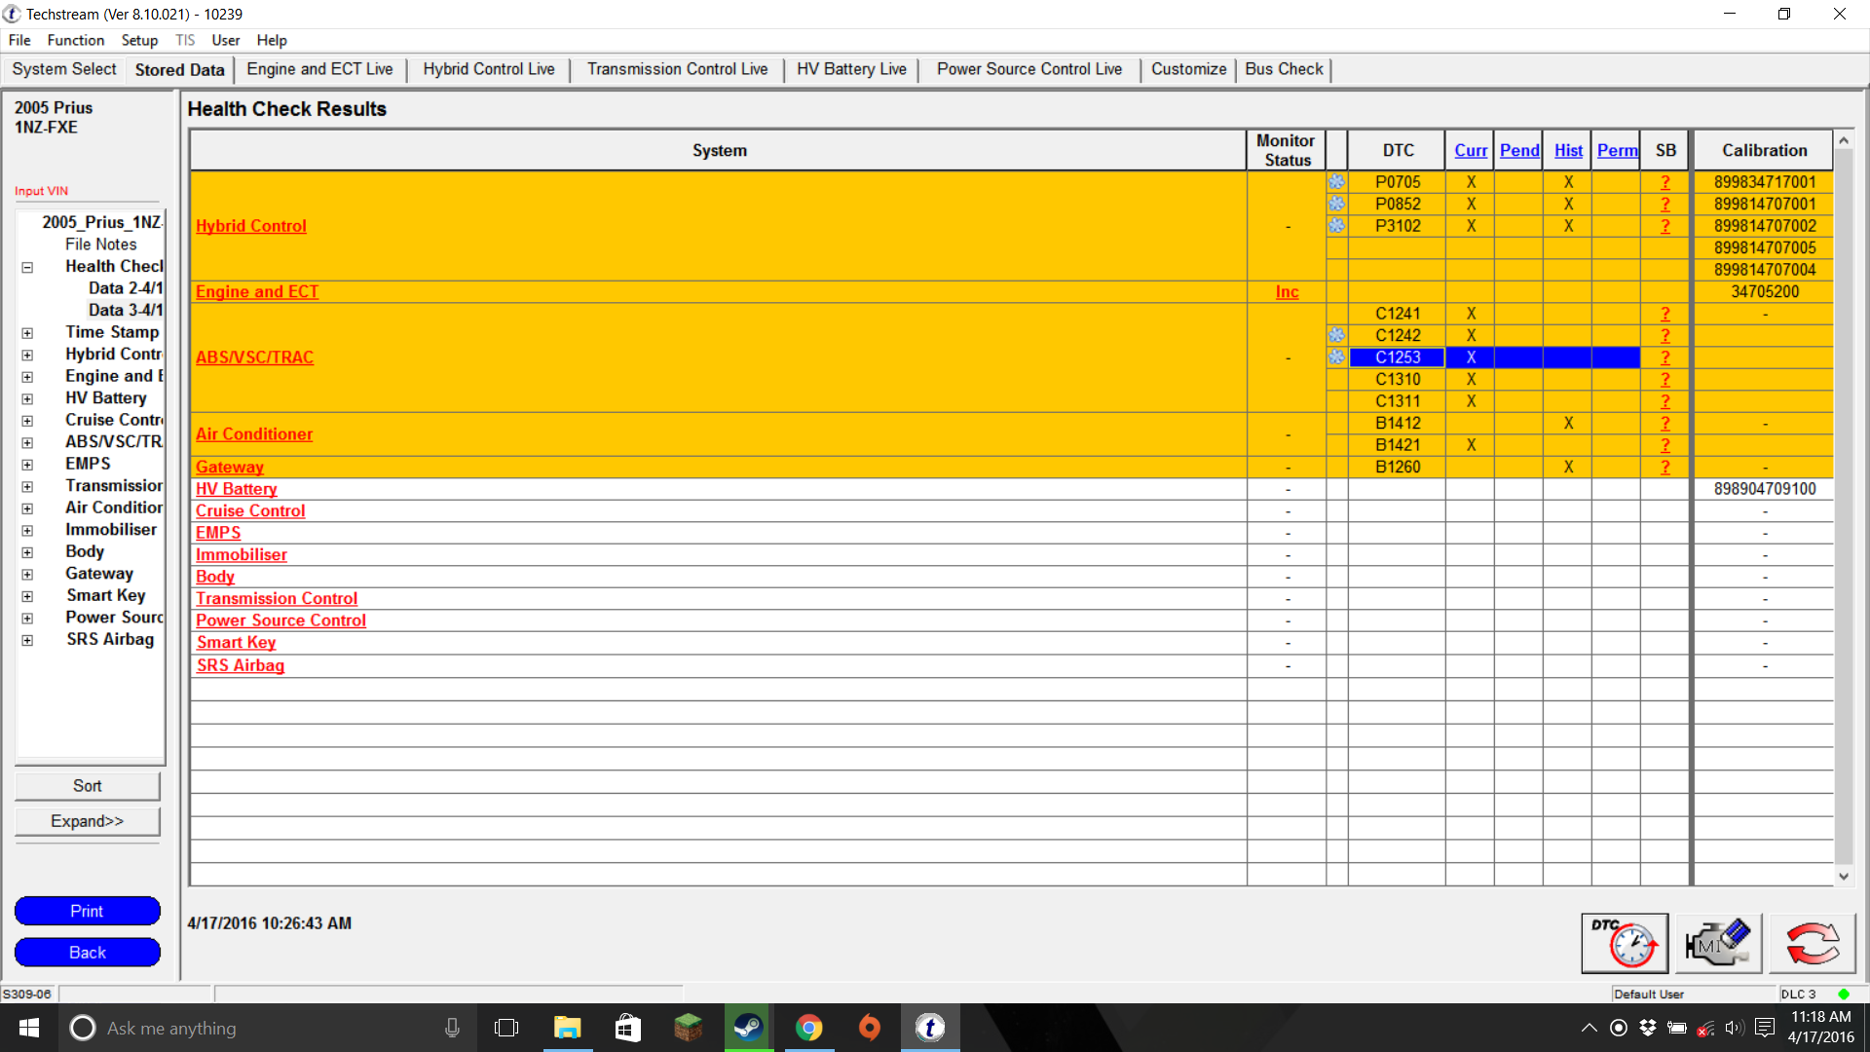Expand the Smart Key tree node
Image resolution: width=1870 pixels, height=1052 pixels.
[x=27, y=596]
